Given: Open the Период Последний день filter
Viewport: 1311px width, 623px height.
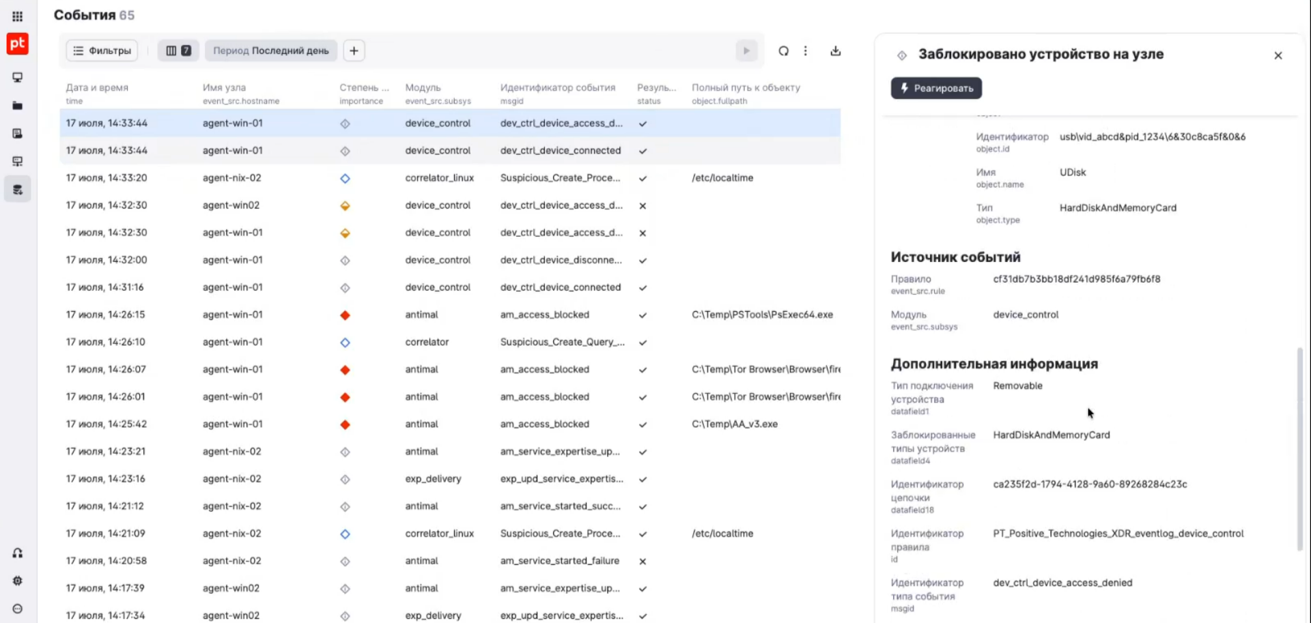Looking at the screenshot, I should tap(271, 50).
